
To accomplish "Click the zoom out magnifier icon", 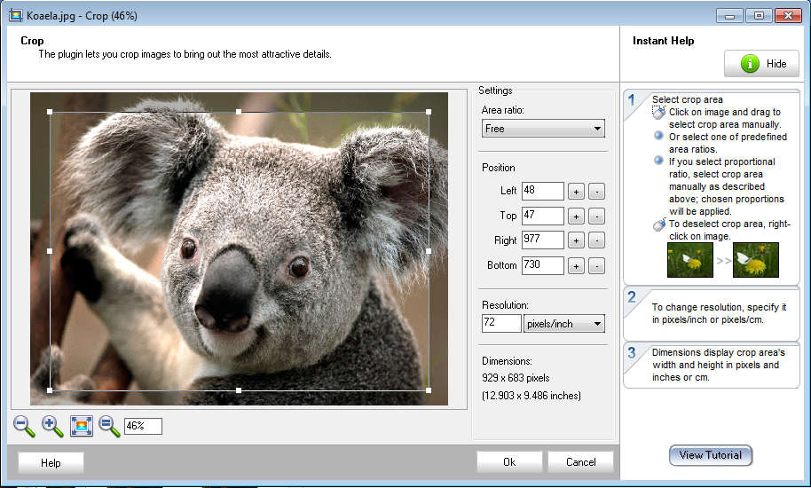I will click(24, 426).
